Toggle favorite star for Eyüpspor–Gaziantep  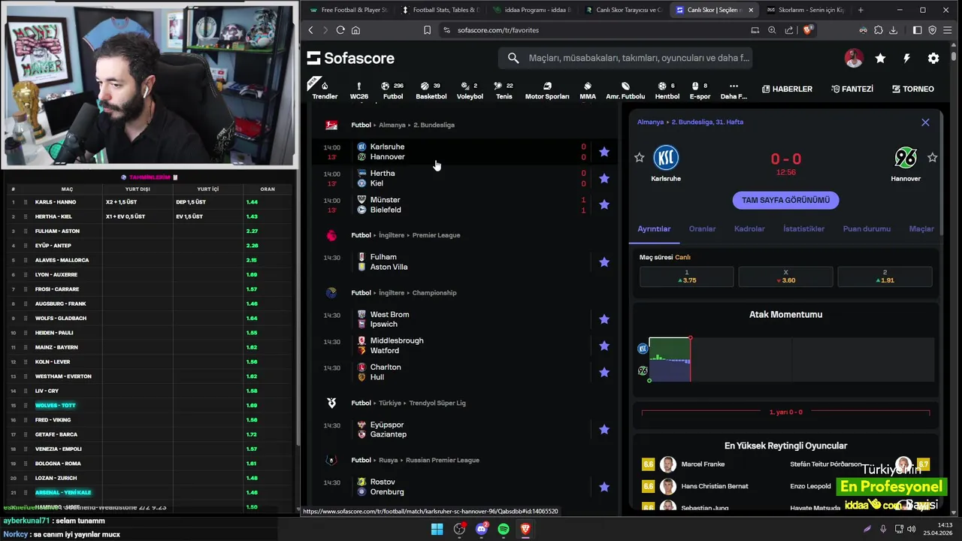(604, 430)
